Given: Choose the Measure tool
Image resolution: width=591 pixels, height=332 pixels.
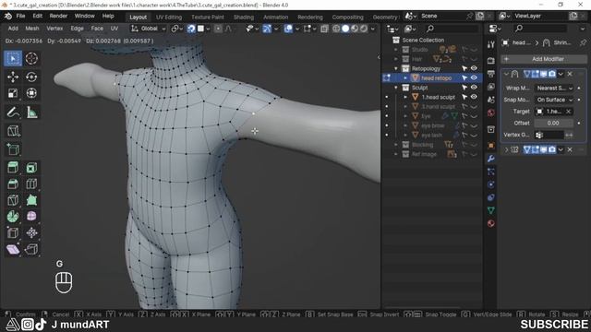Looking at the screenshot, I should point(31,113).
